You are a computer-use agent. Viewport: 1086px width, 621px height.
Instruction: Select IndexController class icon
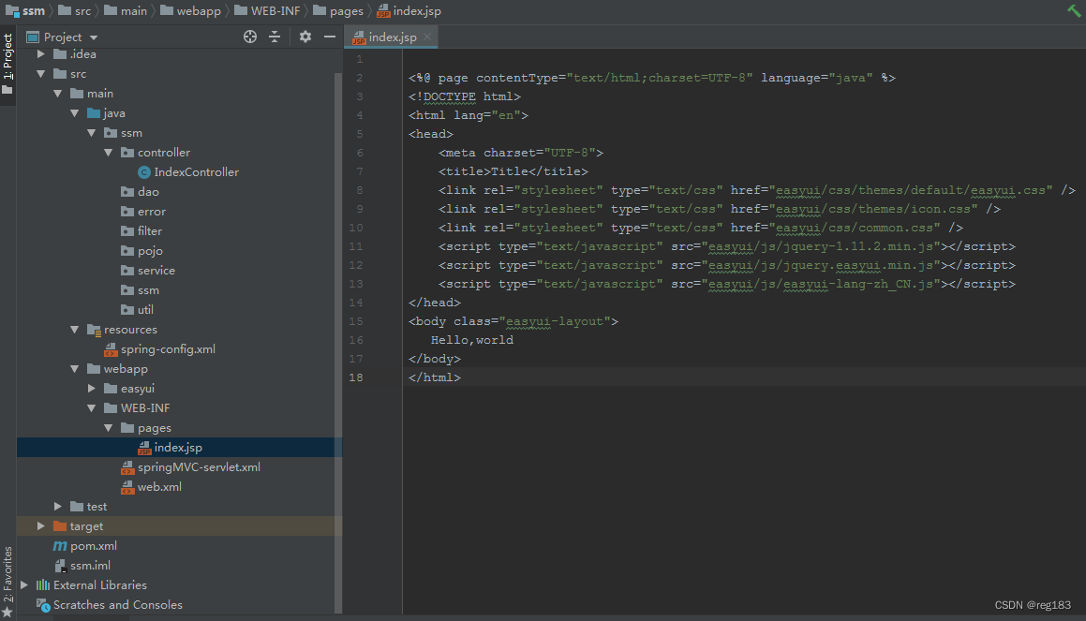click(144, 172)
